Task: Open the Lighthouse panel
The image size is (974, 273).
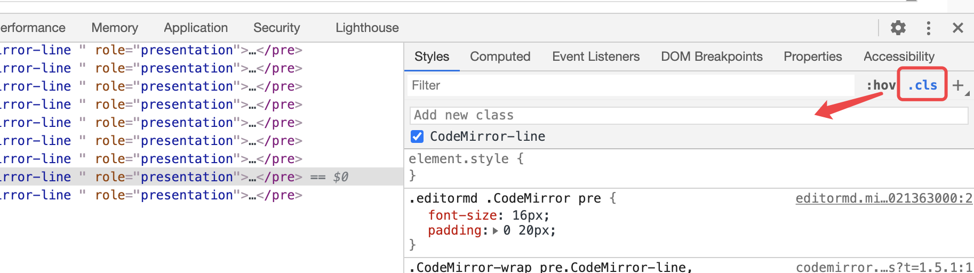Action: click(x=367, y=28)
